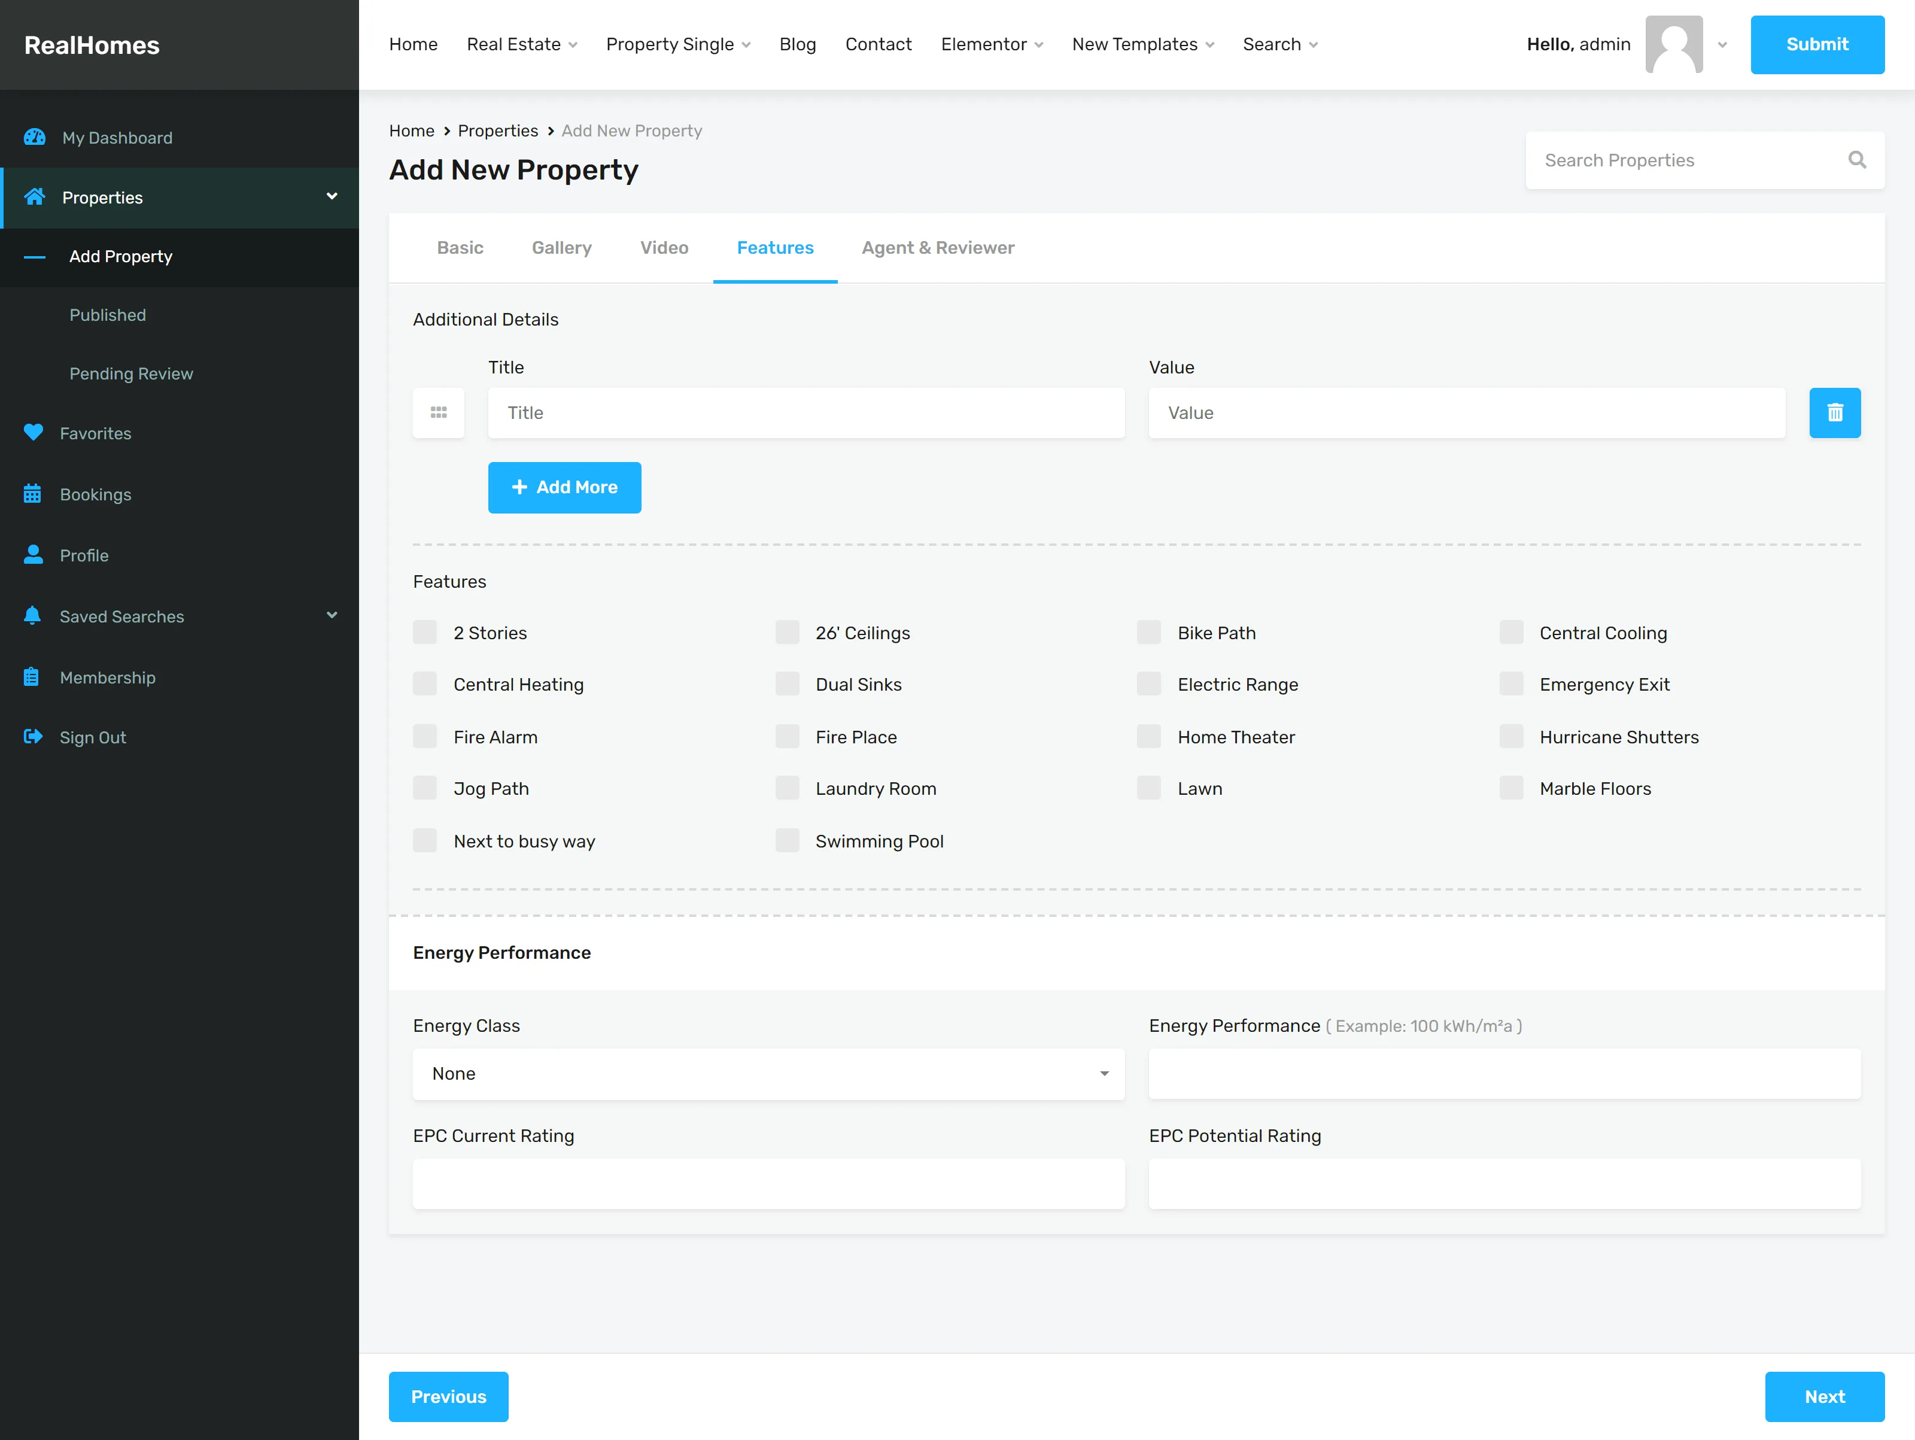Tick the Fire Alarm checkbox
The image size is (1915, 1440).
[425, 736]
